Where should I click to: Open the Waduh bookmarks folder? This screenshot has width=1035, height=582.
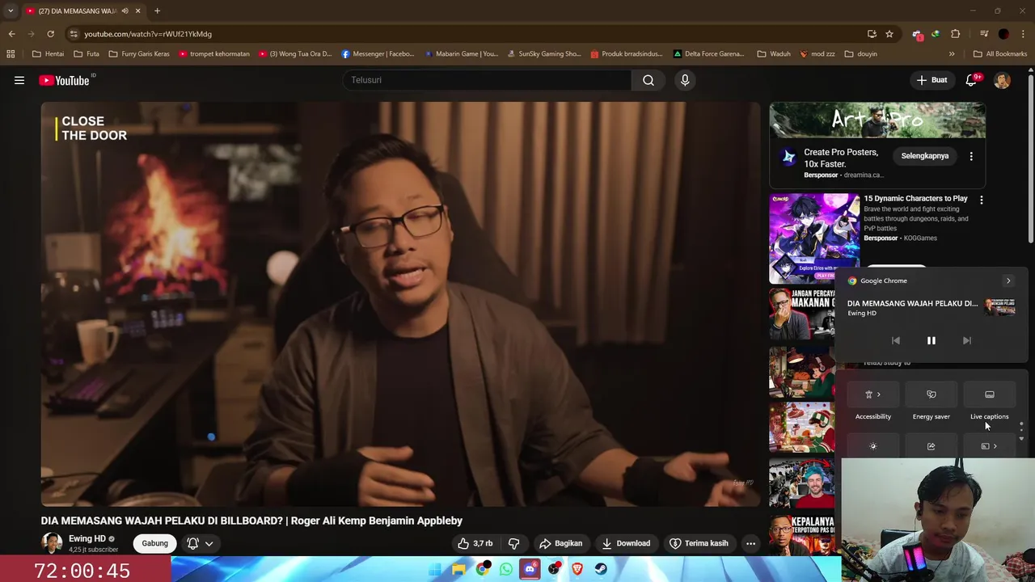774,53
